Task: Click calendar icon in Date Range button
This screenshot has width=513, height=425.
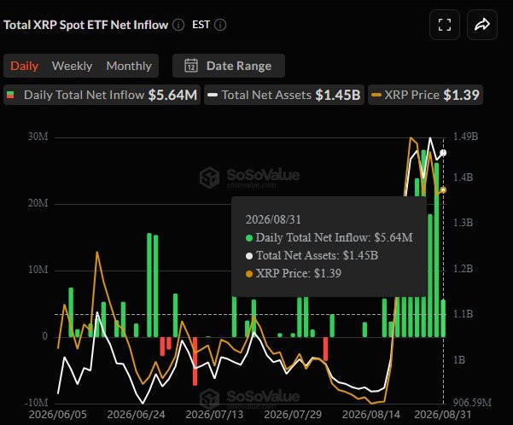Action: 191,66
